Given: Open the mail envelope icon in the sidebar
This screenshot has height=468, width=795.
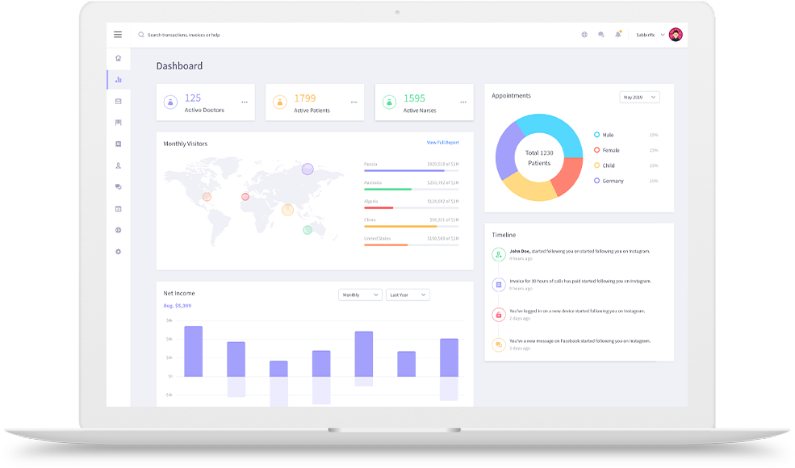Looking at the screenshot, I should pyautogui.click(x=118, y=102).
